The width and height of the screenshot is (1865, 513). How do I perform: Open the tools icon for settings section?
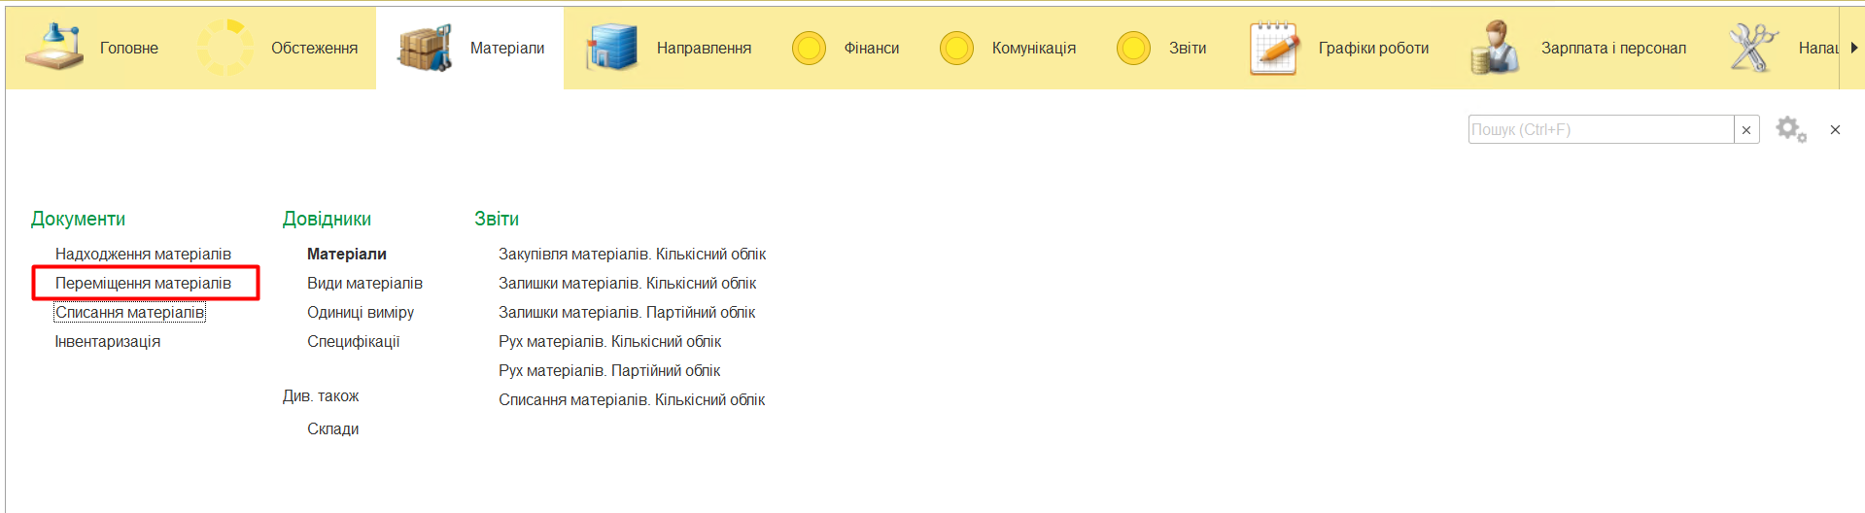pyautogui.click(x=1752, y=48)
